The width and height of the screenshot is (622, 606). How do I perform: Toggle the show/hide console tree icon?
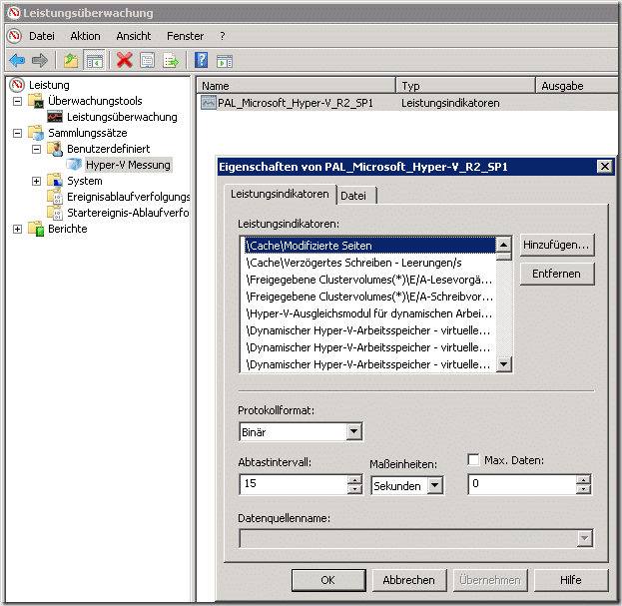pyautogui.click(x=95, y=61)
